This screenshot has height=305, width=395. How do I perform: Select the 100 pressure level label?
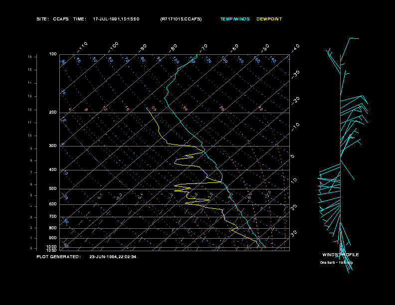pyautogui.click(x=53, y=54)
